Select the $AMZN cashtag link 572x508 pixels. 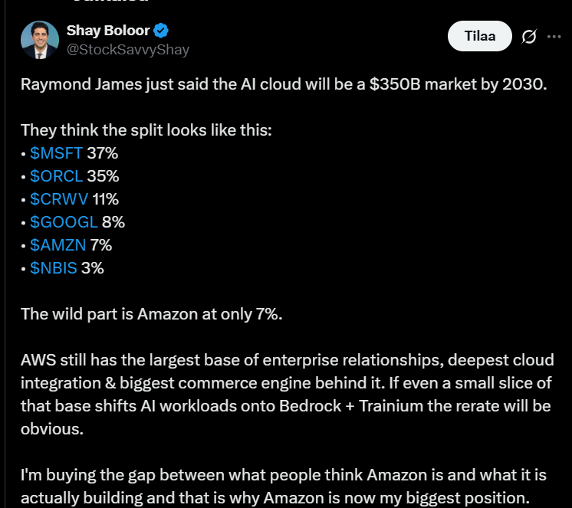58,245
